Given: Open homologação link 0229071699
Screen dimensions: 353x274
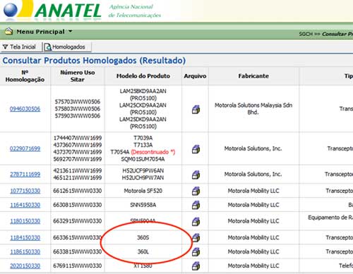Looking at the screenshot, I should [25, 149].
